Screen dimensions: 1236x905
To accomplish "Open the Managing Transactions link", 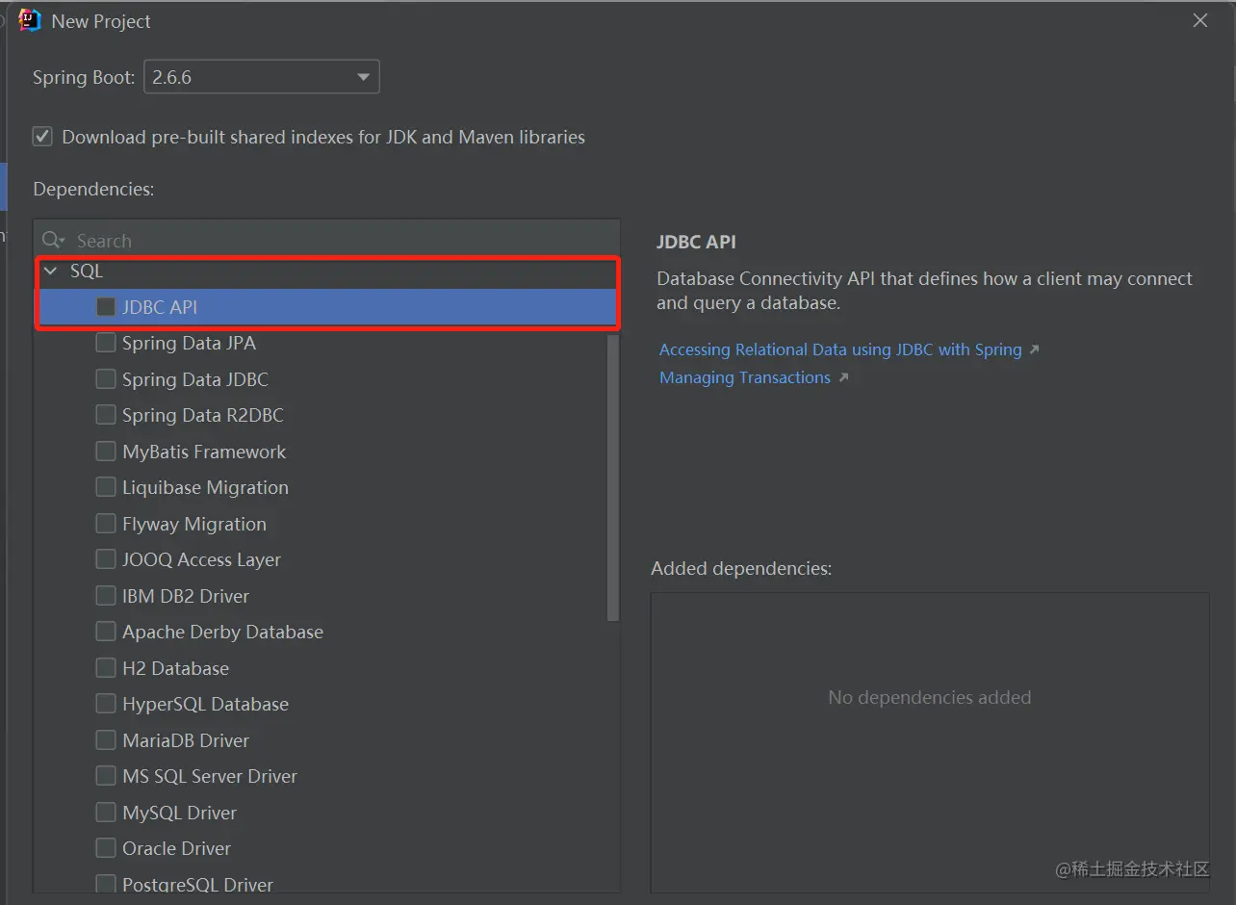I will 745,377.
